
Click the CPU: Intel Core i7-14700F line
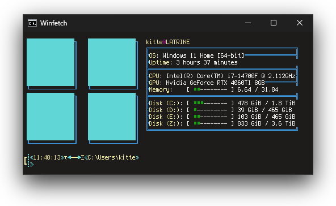pos(222,76)
